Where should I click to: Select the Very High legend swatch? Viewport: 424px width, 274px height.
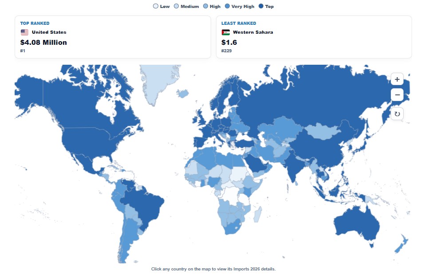(227, 6)
